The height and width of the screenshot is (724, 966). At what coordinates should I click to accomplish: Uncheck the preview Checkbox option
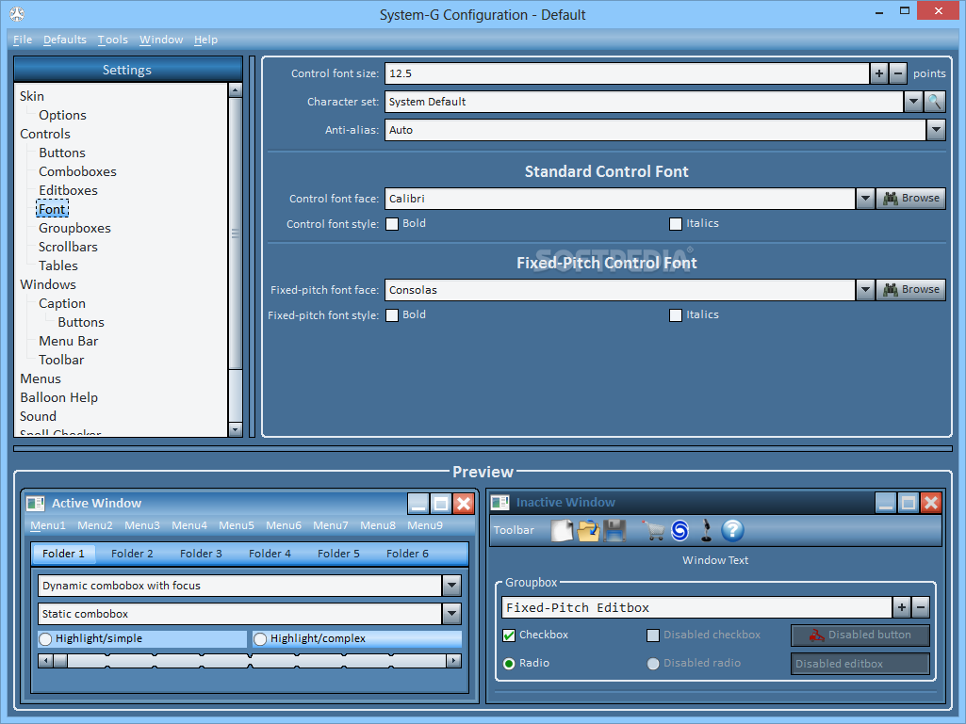(x=509, y=636)
